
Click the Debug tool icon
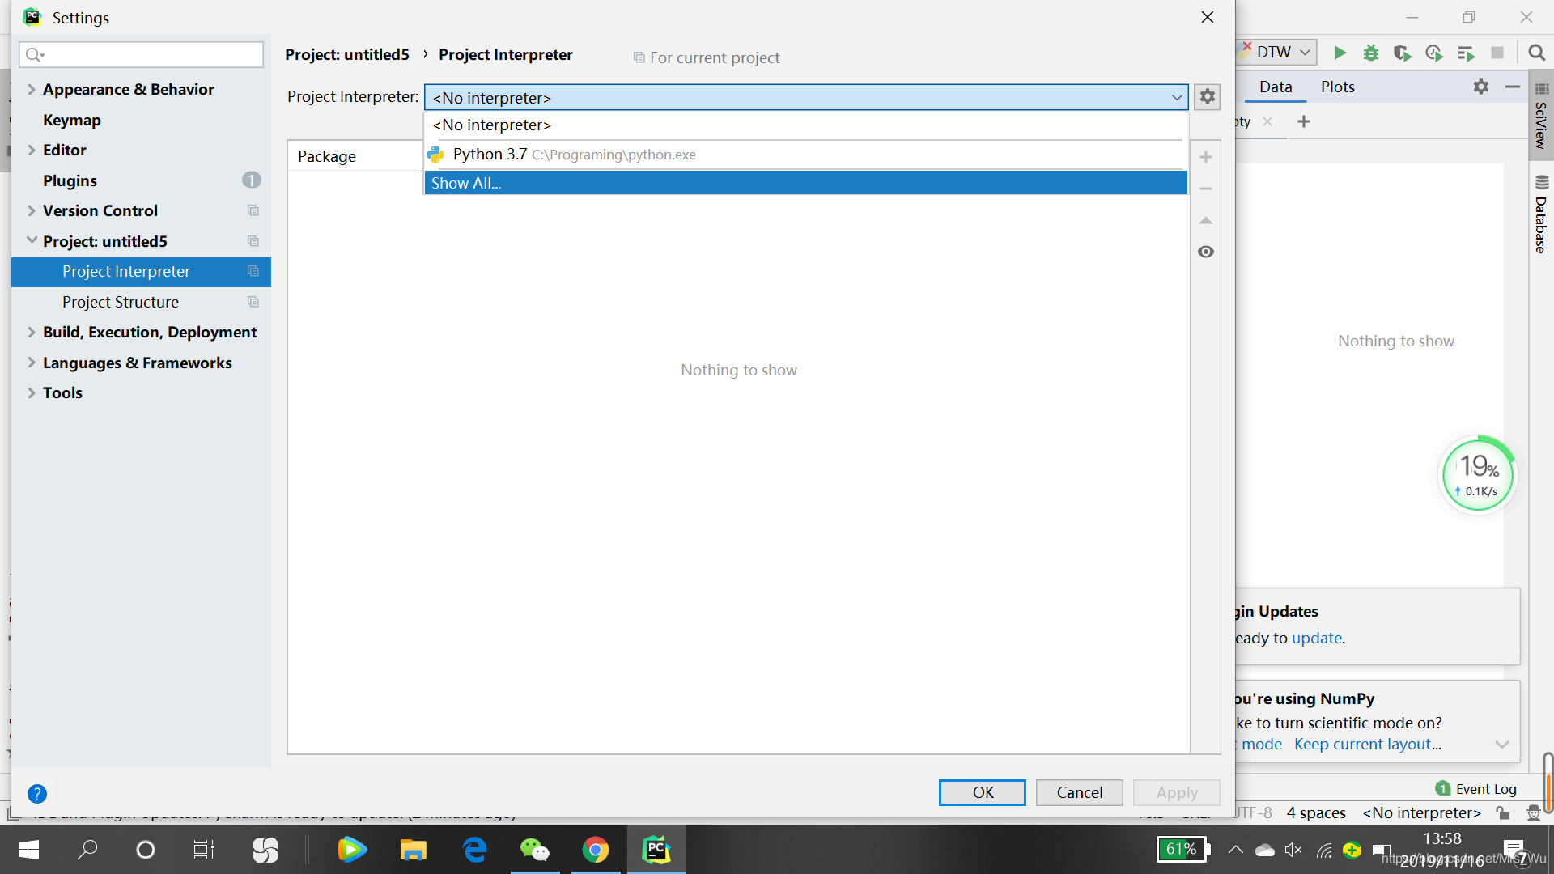click(x=1370, y=53)
